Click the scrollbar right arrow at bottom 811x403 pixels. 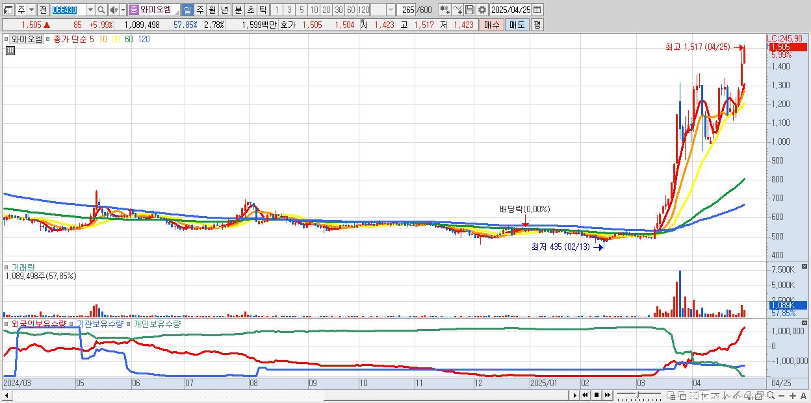574,395
